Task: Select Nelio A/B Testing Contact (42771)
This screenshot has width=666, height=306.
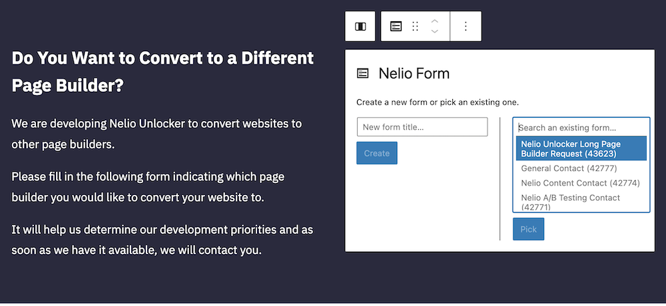Action: coord(571,202)
